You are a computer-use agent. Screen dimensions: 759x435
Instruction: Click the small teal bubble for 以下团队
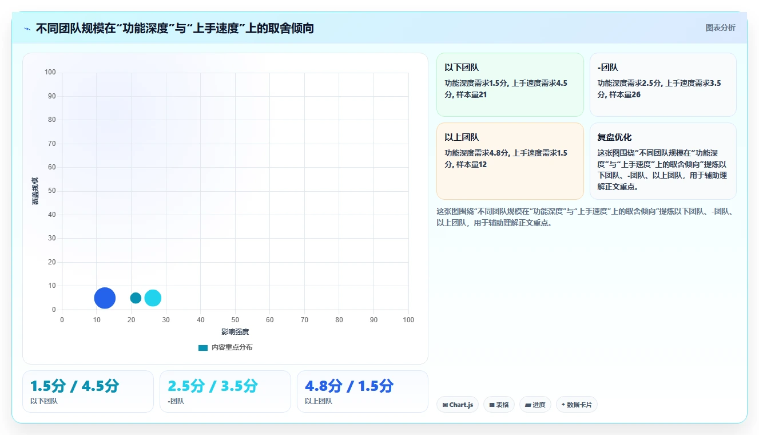(136, 298)
